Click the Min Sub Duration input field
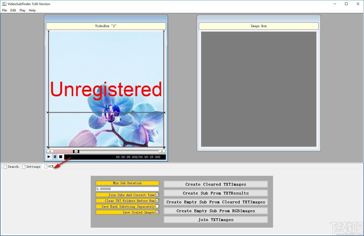This screenshot has height=236, width=364. pos(127,189)
